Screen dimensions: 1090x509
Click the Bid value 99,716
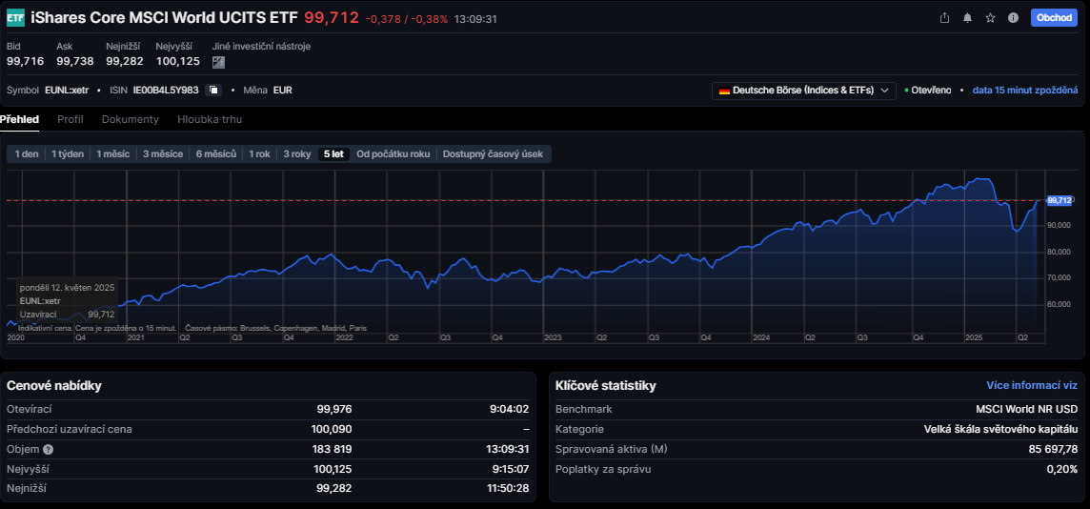tap(25, 61)
